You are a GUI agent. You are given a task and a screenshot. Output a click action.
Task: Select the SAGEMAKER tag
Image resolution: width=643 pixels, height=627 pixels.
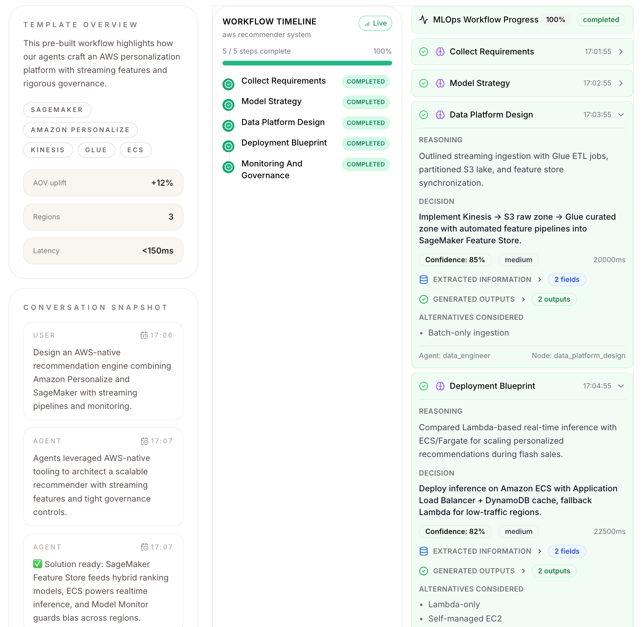[x=57, y=110]
